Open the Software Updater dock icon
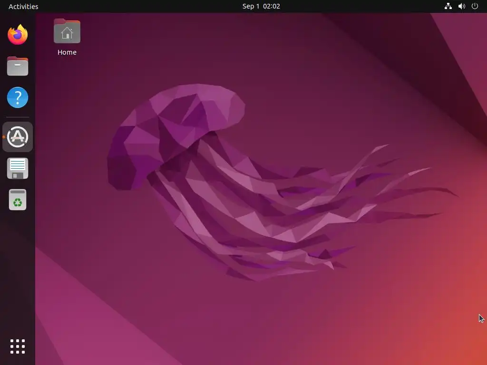The image size is (487, 365). pos(18,137)
